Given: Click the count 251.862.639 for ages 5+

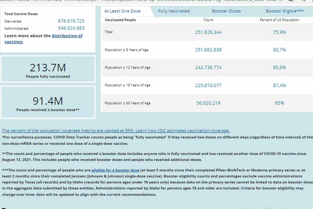Looking at the screenshot, I should 208,50.
